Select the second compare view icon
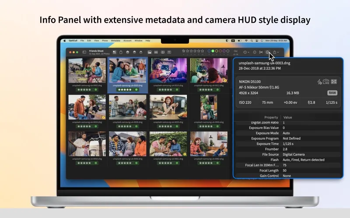350x218 pixels. click(156, 52)
